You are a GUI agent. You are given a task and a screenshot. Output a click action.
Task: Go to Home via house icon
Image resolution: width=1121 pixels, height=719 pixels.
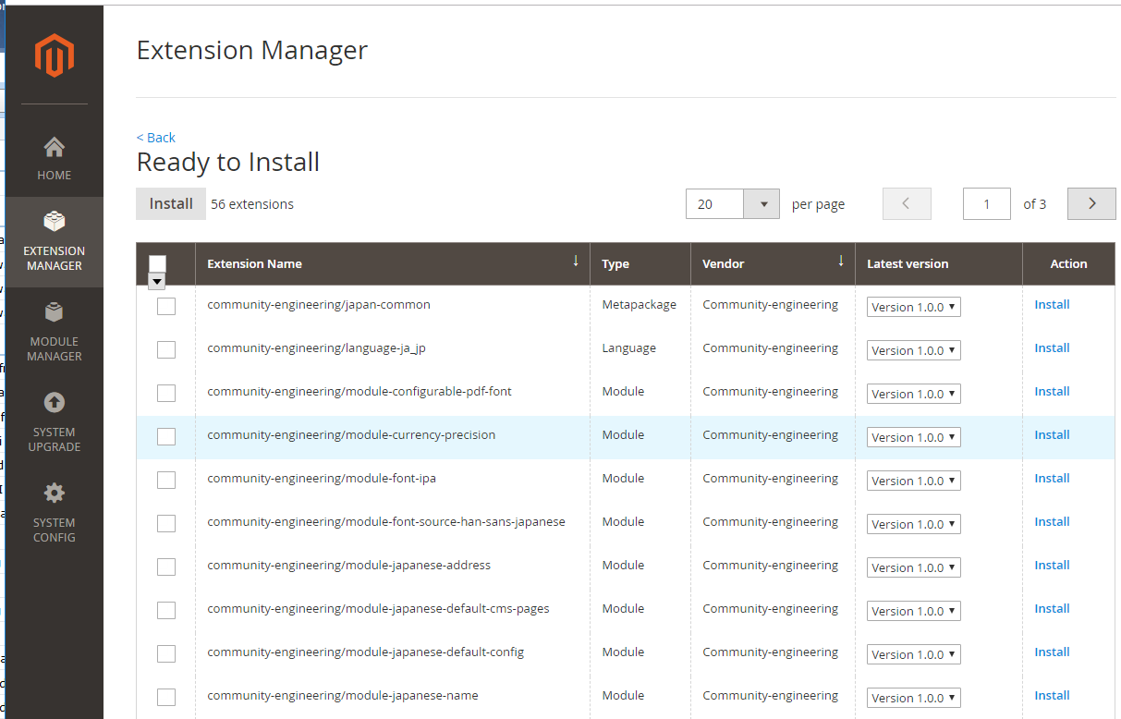pos(55,147)
